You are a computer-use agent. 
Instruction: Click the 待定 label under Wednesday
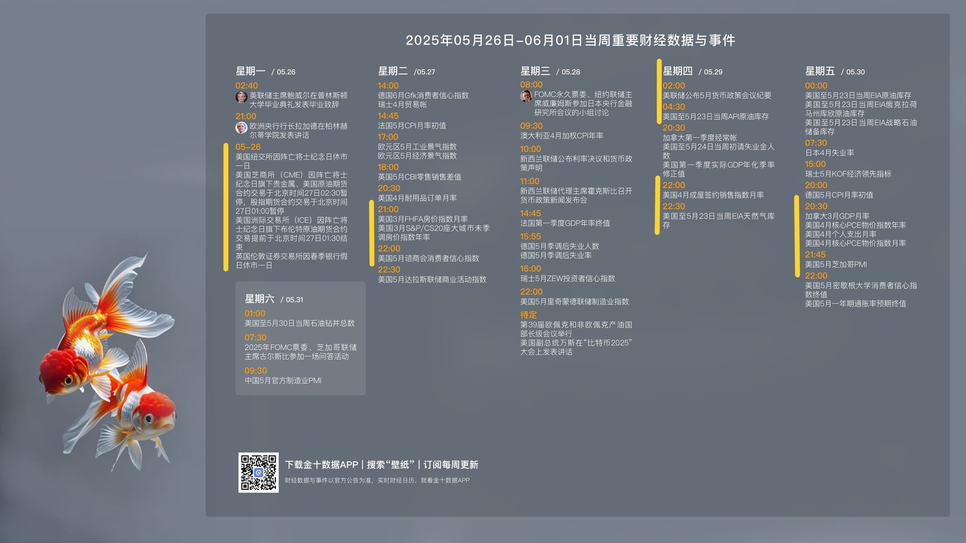pos(528,315)
